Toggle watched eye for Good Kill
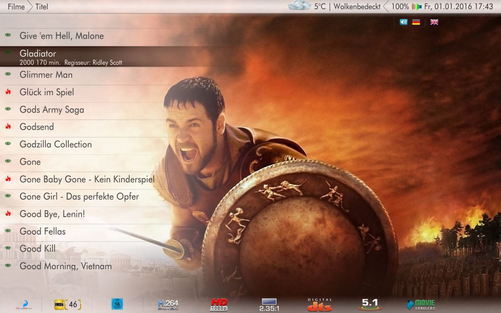The width and height of the screenshot is (501, 313). [x=8, y=248]
